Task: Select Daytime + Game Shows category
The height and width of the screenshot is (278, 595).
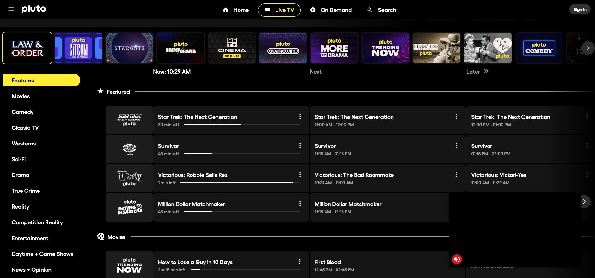Action: (42, 254)
